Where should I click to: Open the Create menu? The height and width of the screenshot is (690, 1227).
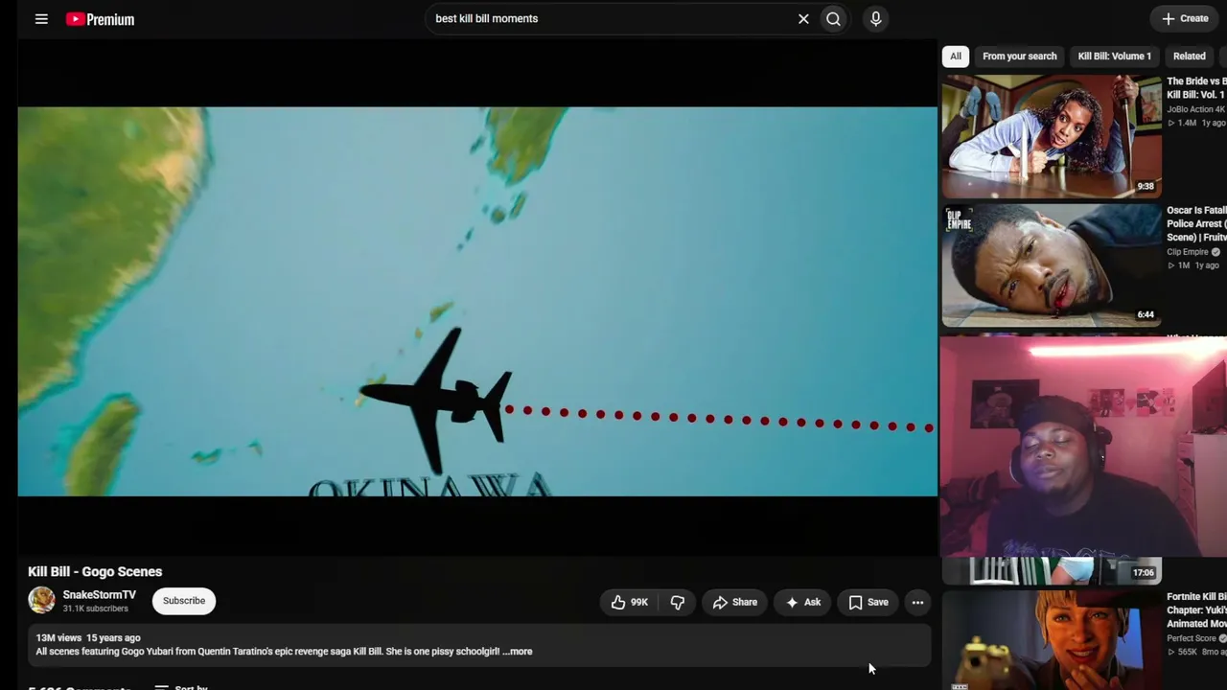1185,19
